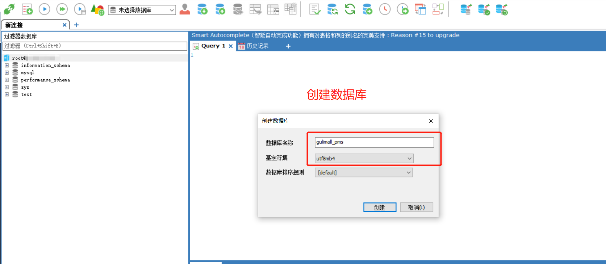
Task: Switch to the Query 1 tab
Action: (213, 46)
